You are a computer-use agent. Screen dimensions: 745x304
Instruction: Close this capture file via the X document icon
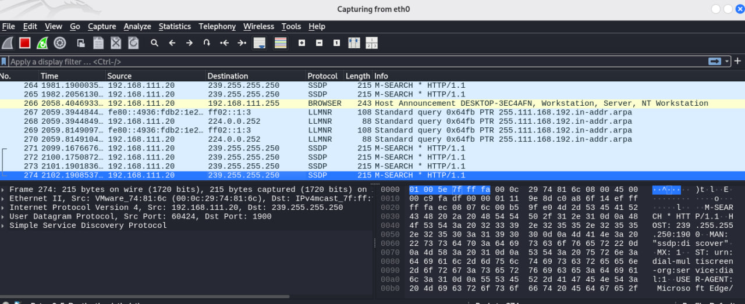coord(116,43)
